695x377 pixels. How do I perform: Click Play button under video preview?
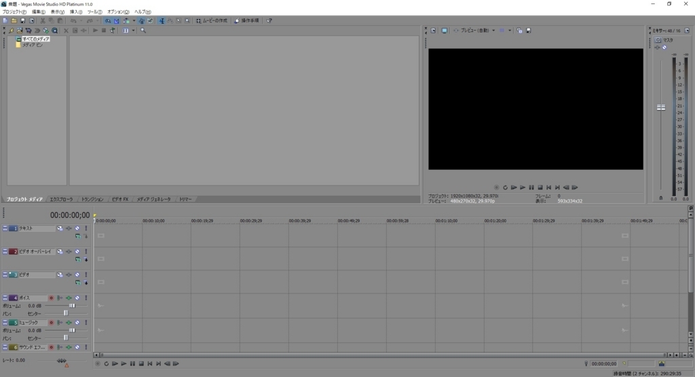click(523, 187)
